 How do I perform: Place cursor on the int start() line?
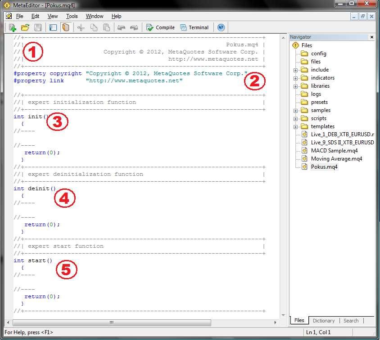pyautogui.click(x=33, y=260)
